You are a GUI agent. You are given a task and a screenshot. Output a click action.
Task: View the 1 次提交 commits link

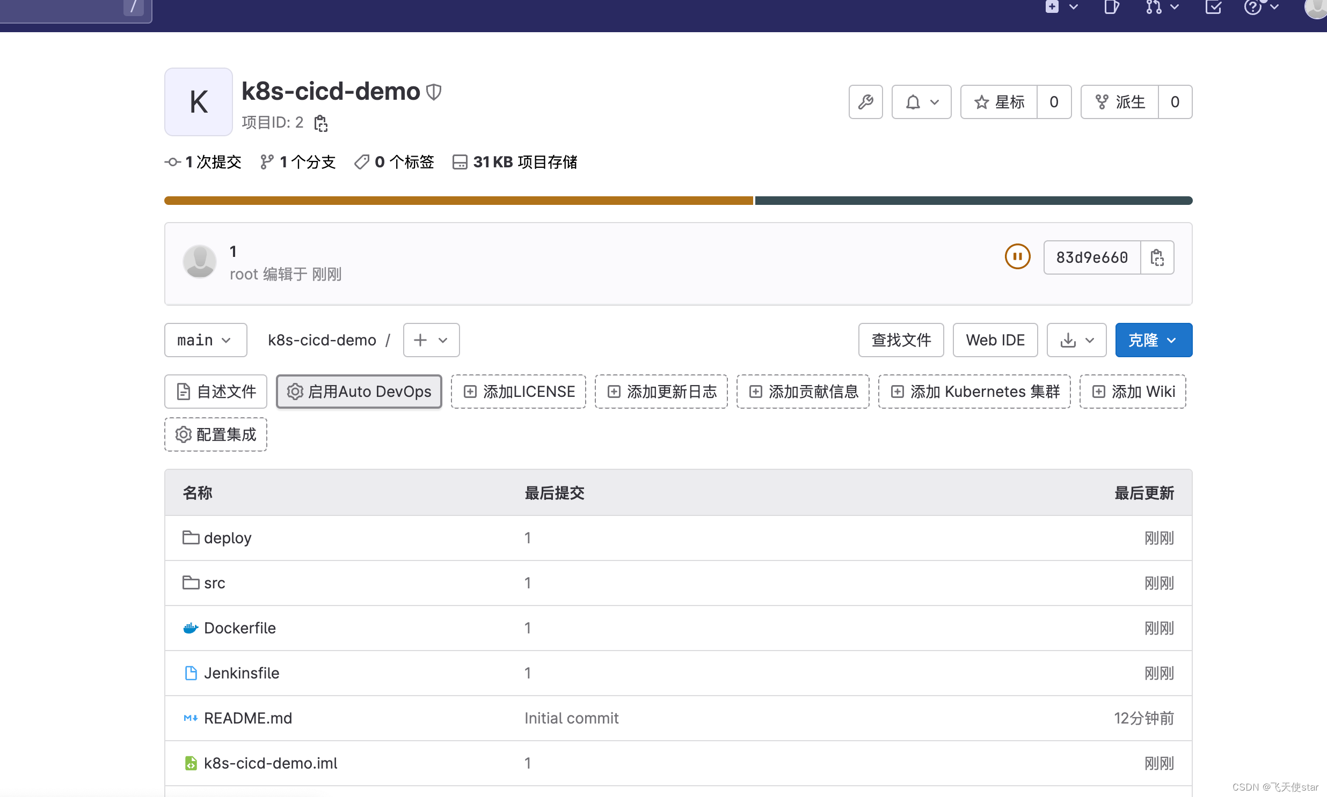point(203,161)
